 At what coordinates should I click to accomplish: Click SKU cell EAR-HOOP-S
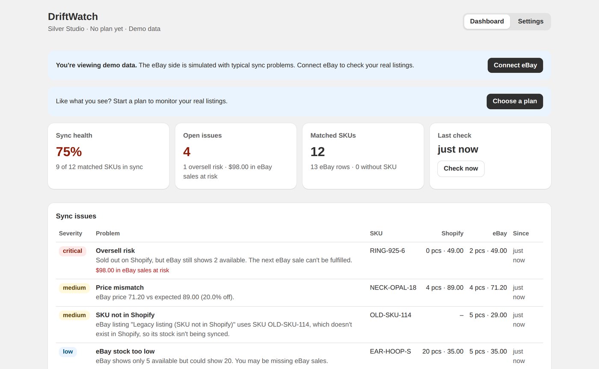(390, 351)
